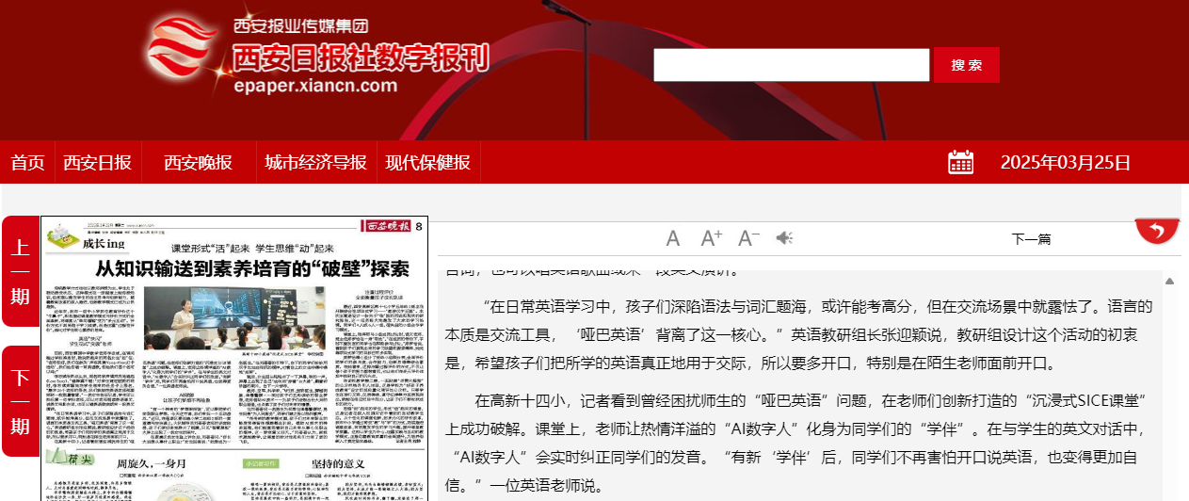Open the calendar date picker icon

pos(960,162)
